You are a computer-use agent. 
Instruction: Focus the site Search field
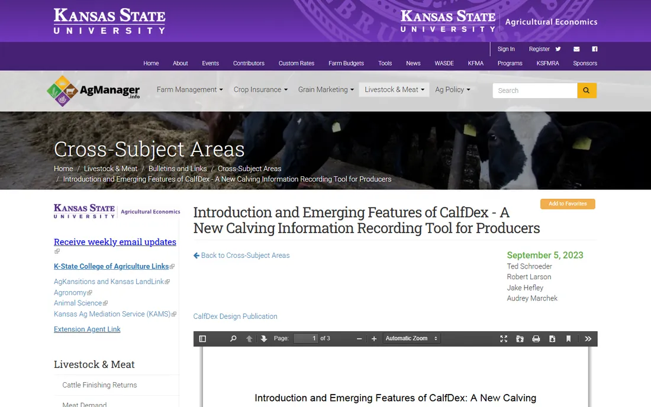pos(535,91)
